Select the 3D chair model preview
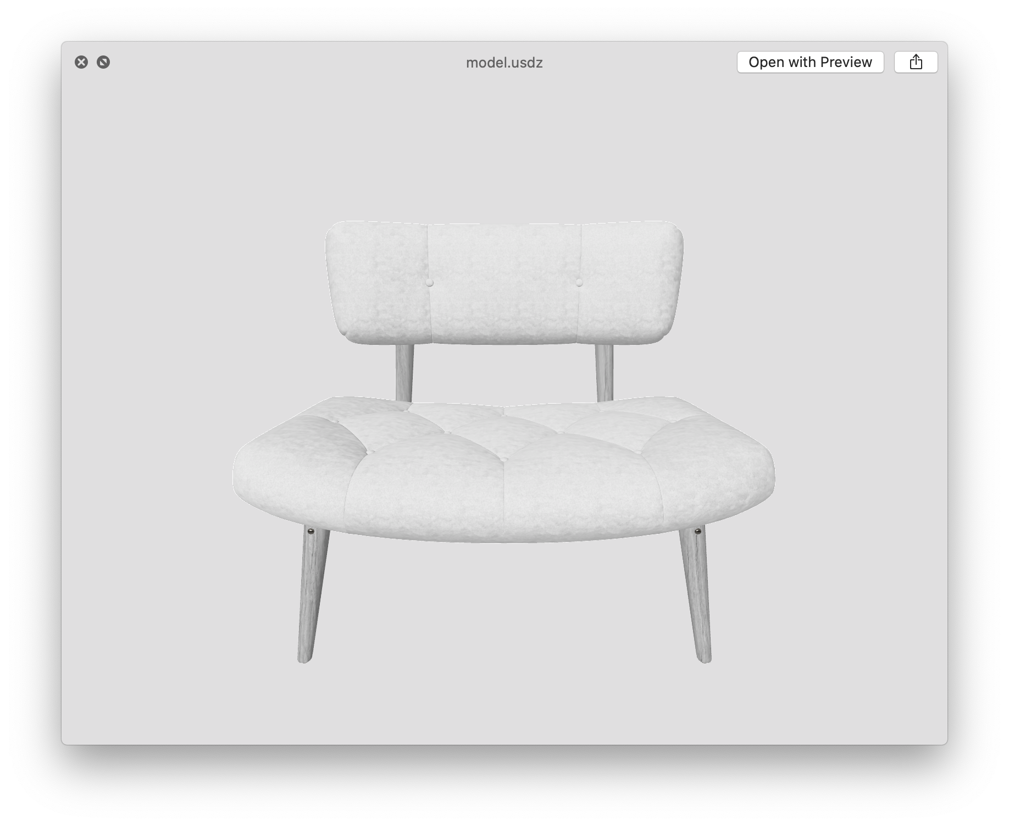 tap(504, 442)
